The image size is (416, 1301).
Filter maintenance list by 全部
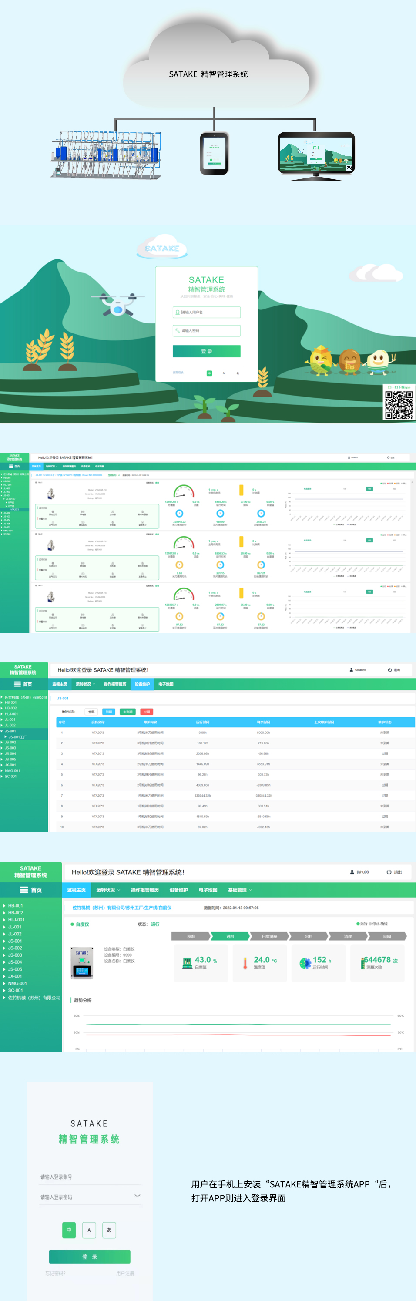91,712
